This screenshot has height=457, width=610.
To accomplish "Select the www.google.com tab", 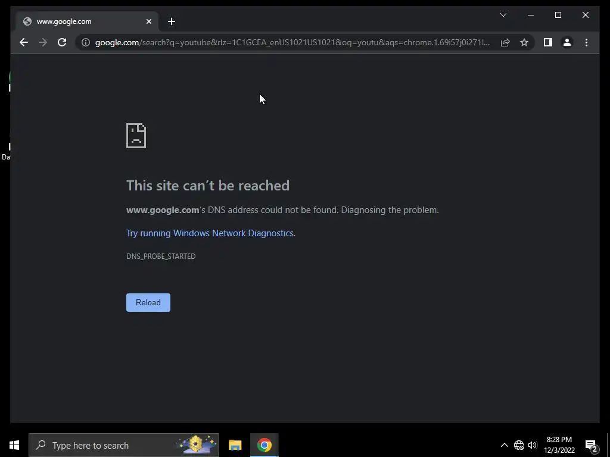I will click(87, 21).
